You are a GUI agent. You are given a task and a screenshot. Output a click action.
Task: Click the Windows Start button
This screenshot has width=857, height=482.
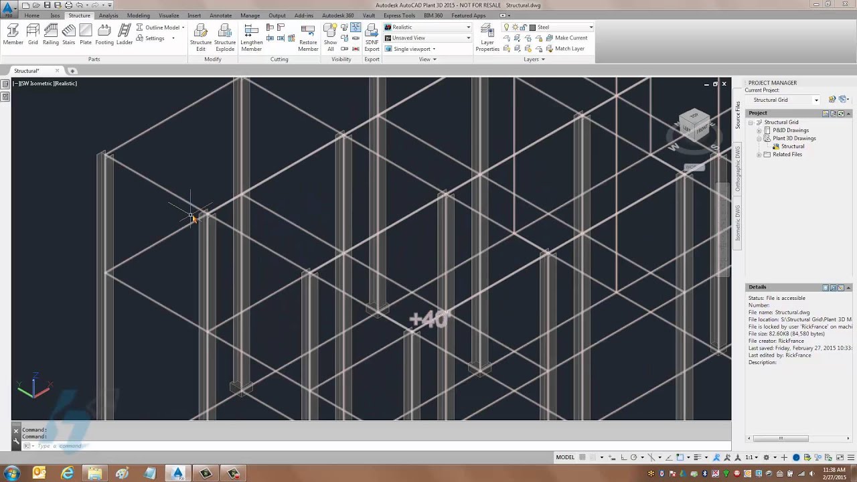(x=12, y=473)
